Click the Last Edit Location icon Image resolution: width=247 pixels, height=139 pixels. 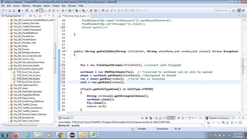click(x=133, y=10)
